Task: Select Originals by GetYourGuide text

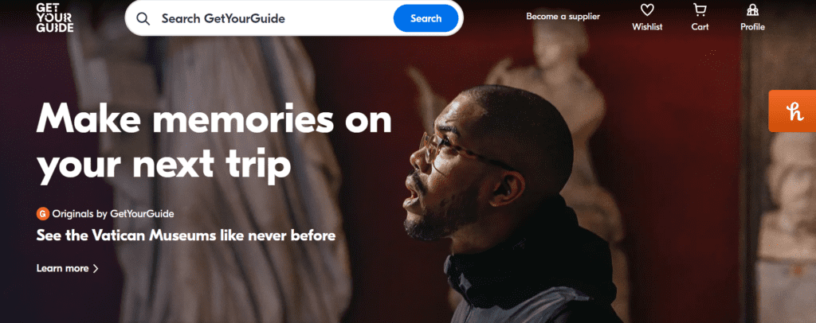Action: tap(113, 213)
